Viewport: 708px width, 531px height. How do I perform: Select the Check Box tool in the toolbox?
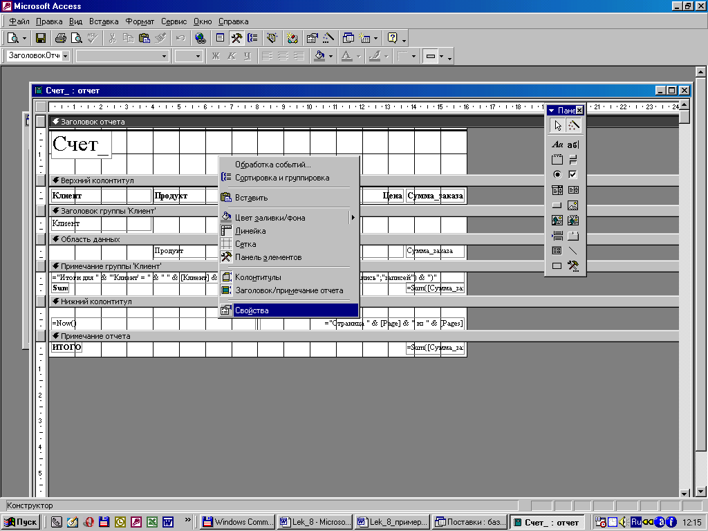(x=572, y=175)
